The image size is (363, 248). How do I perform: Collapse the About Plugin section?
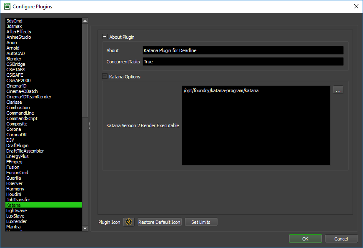click(x=105, y=37)
